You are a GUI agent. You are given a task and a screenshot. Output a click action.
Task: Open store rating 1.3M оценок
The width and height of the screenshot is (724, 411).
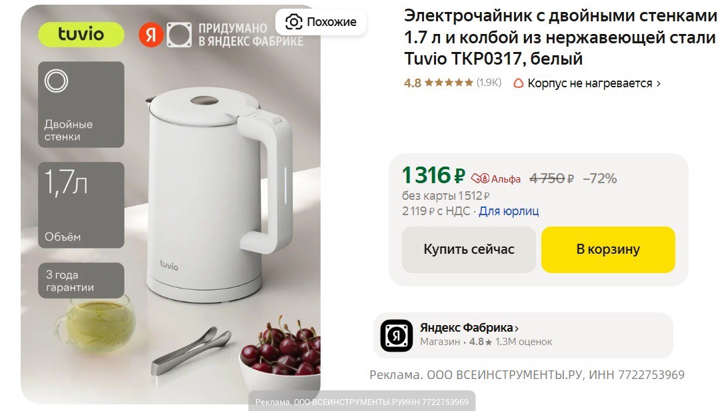(x=523, y=342)
